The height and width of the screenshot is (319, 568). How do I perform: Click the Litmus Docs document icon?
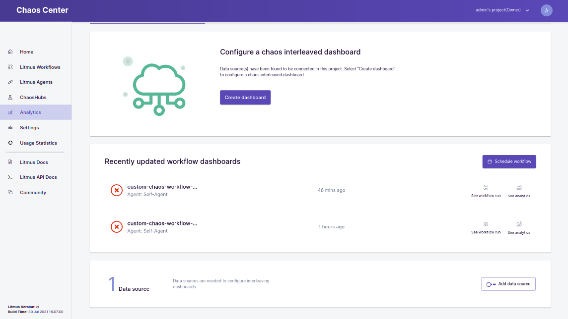[x=10, y=162]
